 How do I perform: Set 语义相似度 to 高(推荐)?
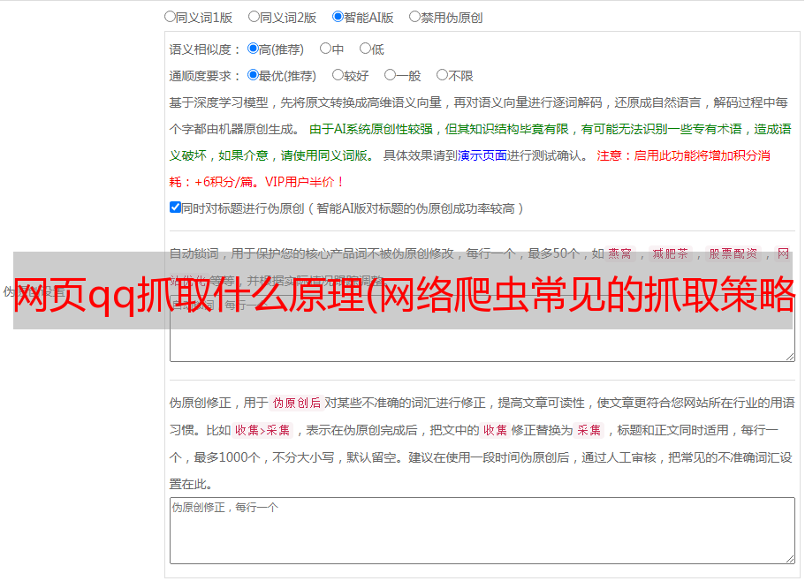point(253,49)
